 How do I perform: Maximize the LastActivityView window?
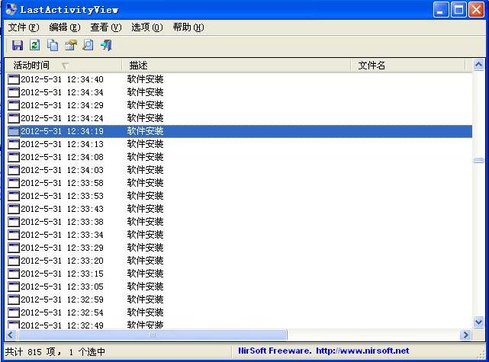point(458,10)
